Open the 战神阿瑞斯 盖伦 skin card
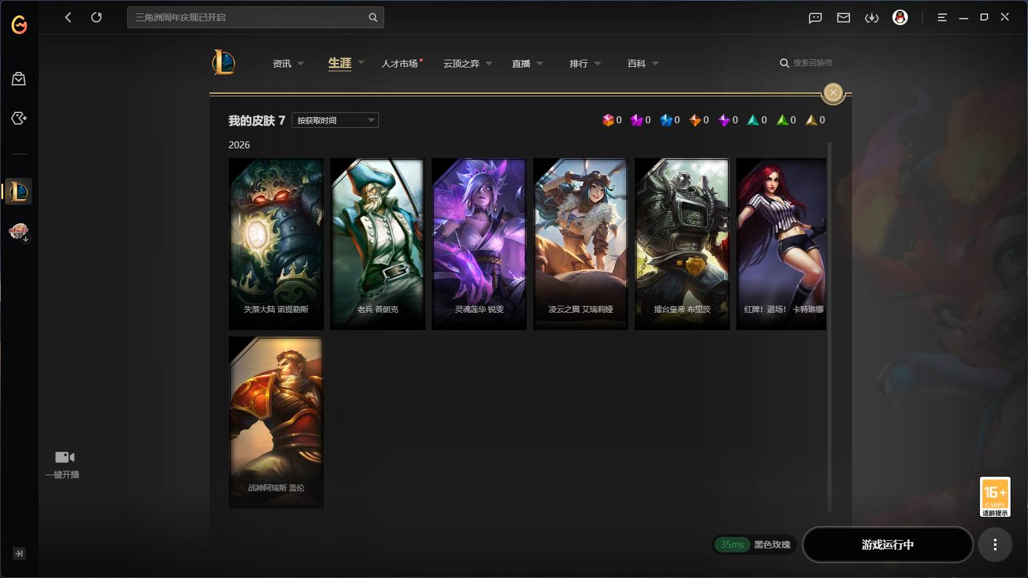 pos(276,423)
